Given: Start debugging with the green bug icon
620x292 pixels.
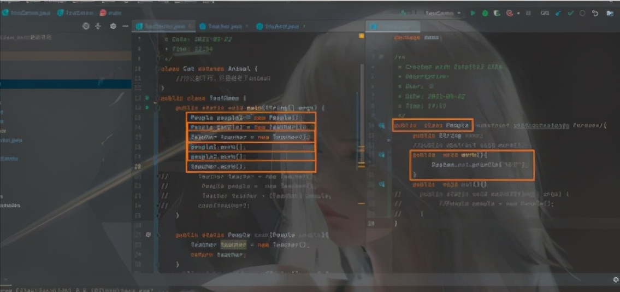Looking at the screenshot, I should [485, 13].
